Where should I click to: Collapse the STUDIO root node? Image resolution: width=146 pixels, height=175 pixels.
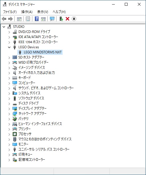[x=4, y=27]
